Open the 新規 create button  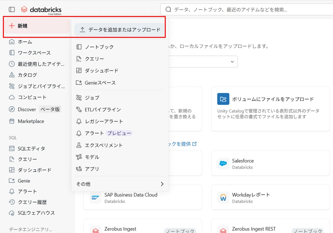(37, 26)
